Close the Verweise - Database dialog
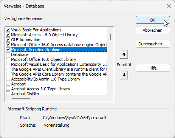 [x=169, y=6]
